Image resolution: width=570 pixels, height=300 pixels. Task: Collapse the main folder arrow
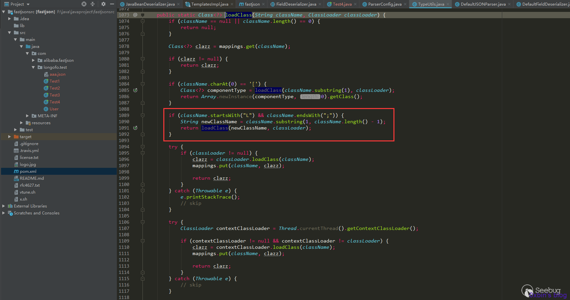[x=16, y=39]
